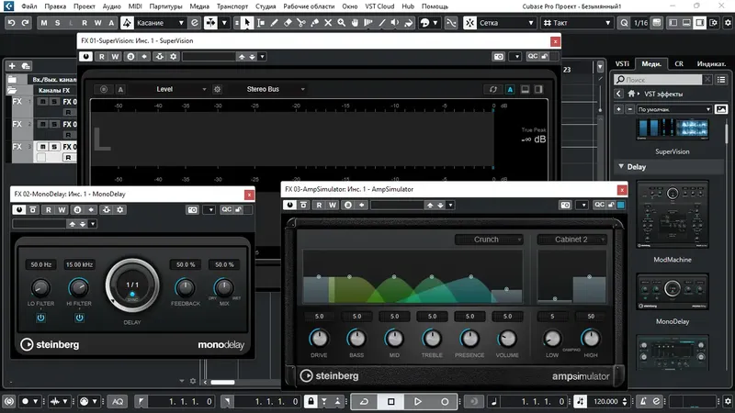Click the search magnifier in the project toolbar
Image resolution: width=735 pixels, height=413 pixels.
click(625, 22)
